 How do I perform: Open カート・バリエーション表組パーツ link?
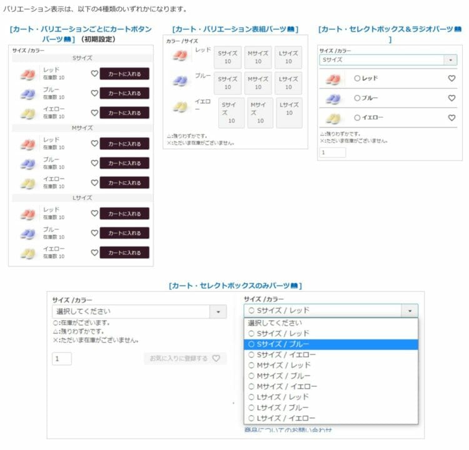point(235,29)
